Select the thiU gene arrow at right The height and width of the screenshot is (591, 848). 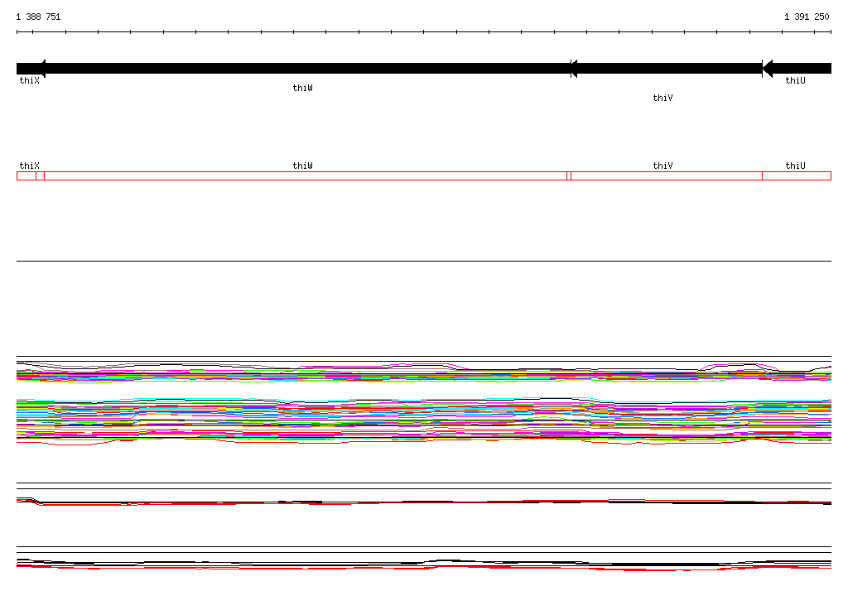pos(797,69)
